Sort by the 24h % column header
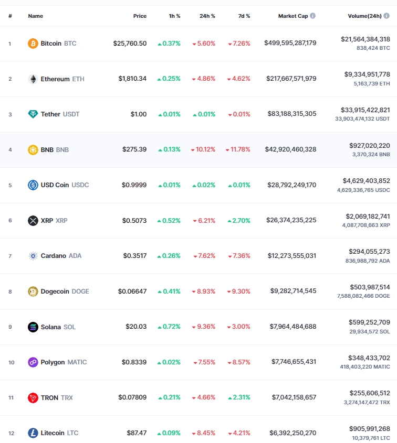 click(207, 16)
